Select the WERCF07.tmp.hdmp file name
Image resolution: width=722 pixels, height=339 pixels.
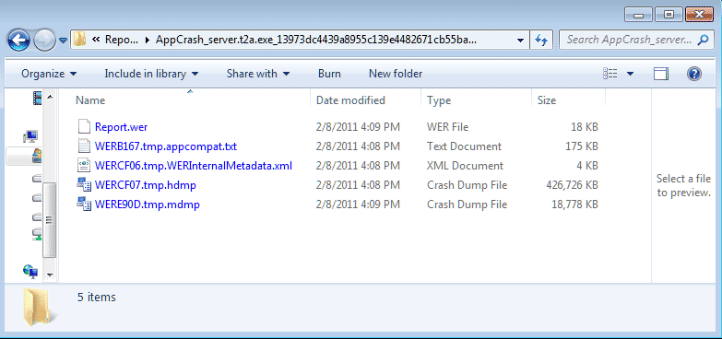click(146, 185)
